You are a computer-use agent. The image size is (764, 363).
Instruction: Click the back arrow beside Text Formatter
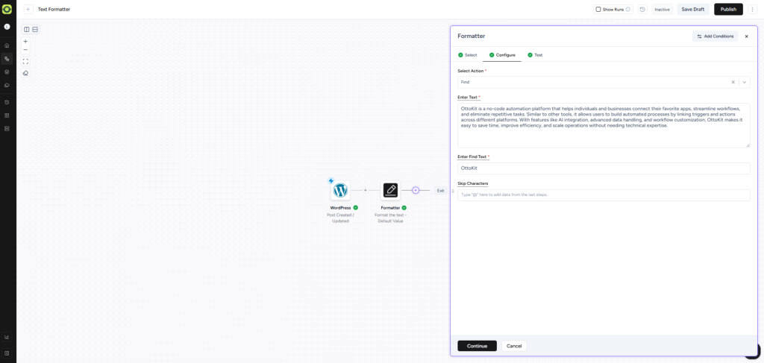[28, 10]
